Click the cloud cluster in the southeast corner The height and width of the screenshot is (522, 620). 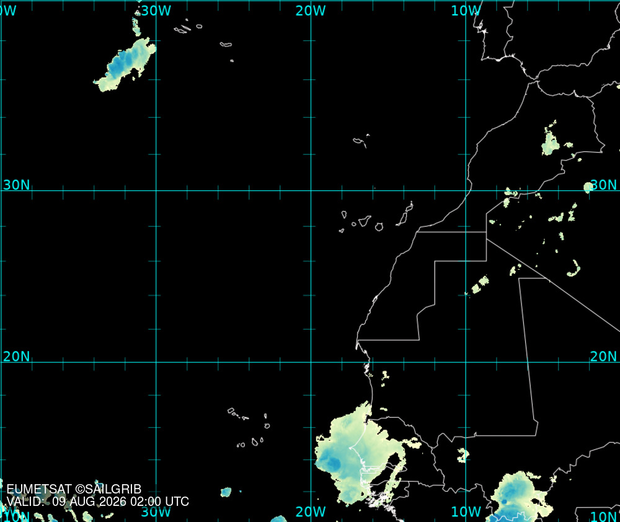[x=519, y=497]
